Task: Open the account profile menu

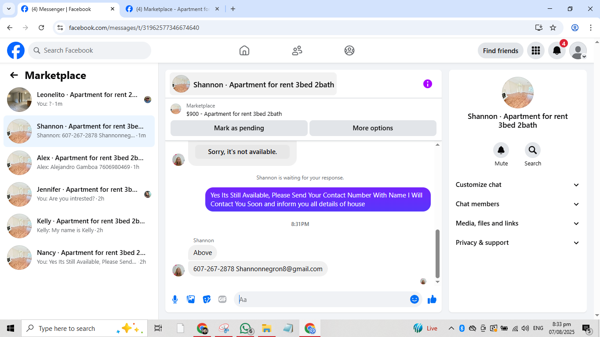Action: click(578, 50)
